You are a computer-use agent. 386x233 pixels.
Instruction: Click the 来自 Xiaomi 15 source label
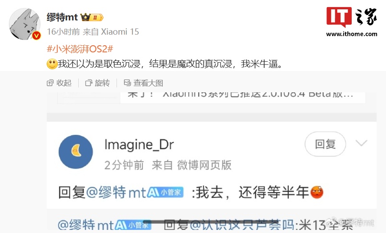[x=111, y=32]
